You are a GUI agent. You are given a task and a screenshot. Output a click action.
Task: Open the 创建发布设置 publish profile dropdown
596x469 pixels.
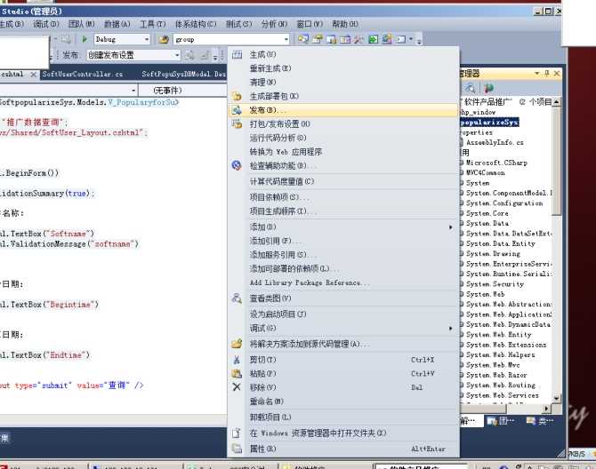[177, 55]
